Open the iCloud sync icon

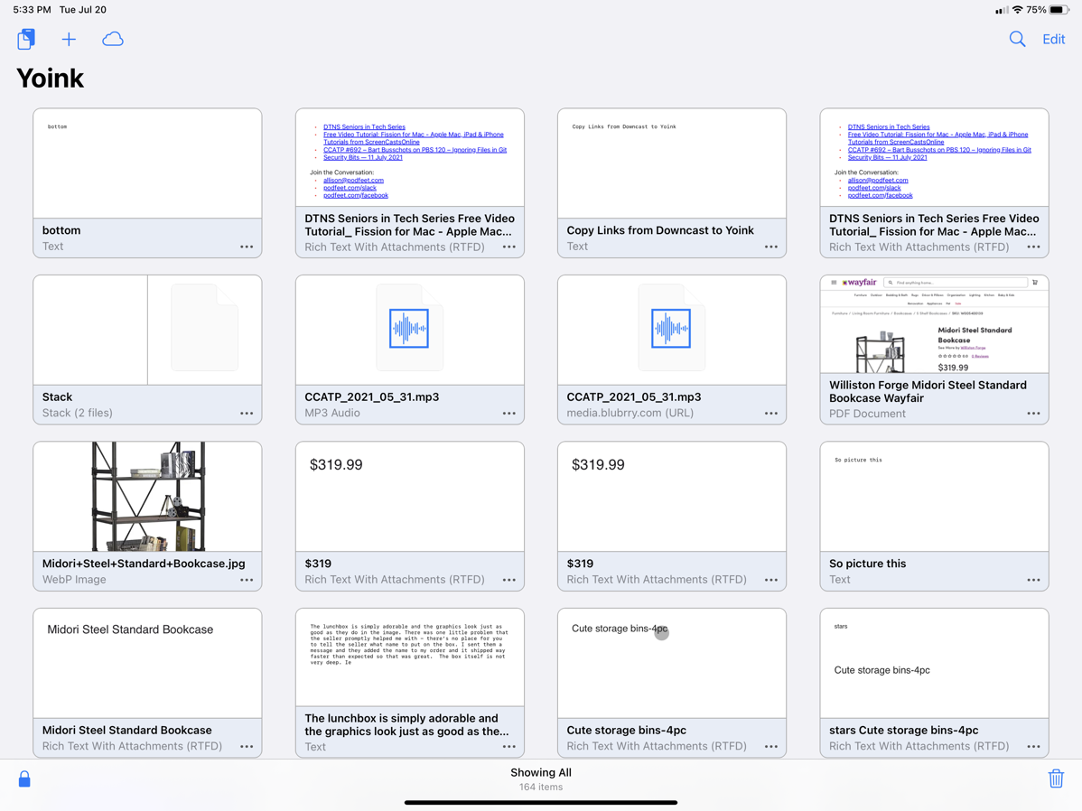coord(113,39)
